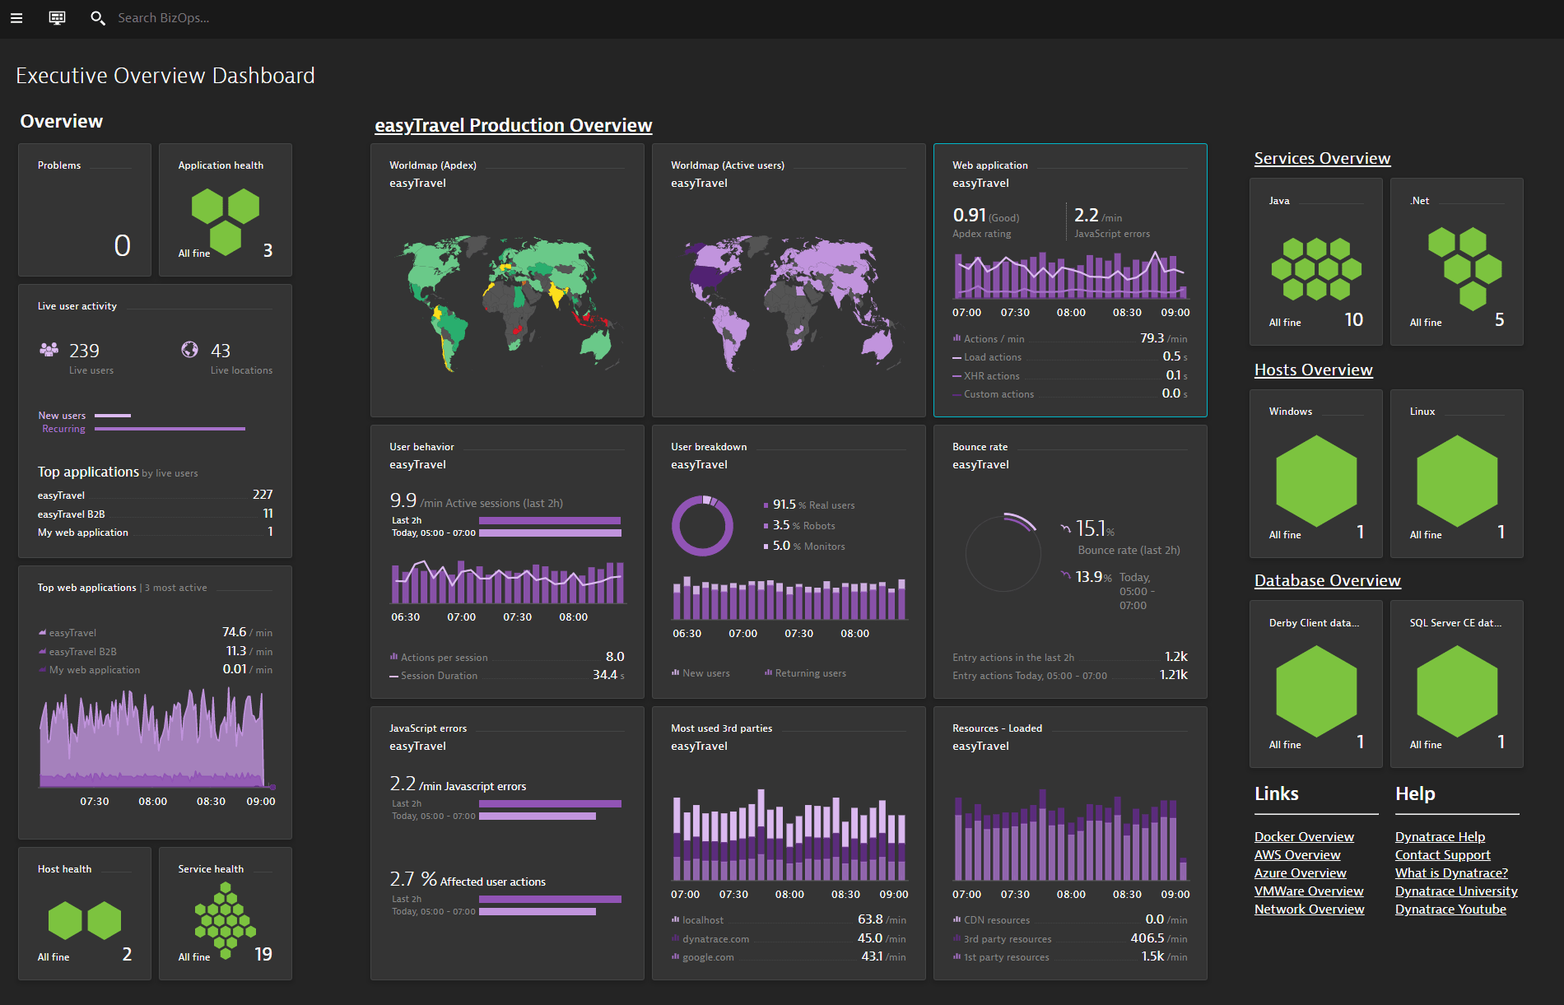Image resolution: width=1564 pixels, height=1005 pixels.
Task: Open the navigation hamburger menu
Action: coord(16,17)
